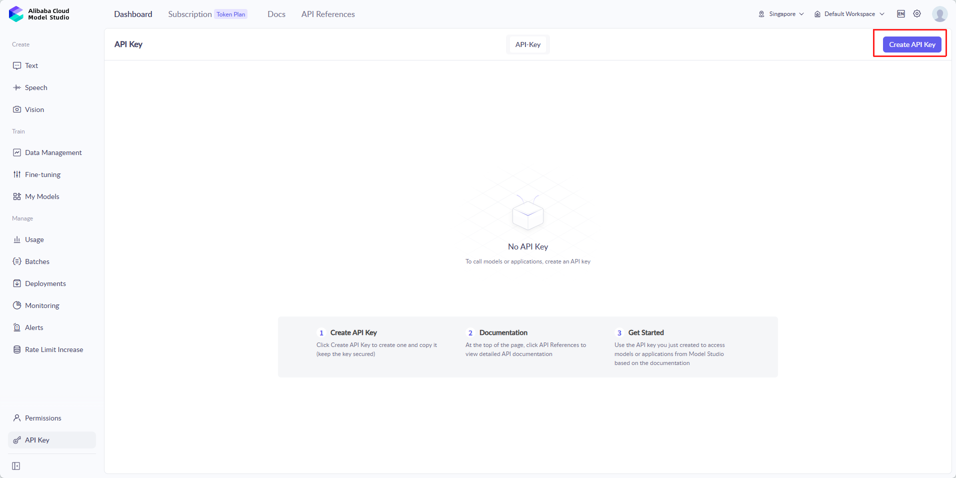The width and height of the screenshot is (956, 478).
Task: Click the Batches icon in sidebar
Action: click(17, 261)
